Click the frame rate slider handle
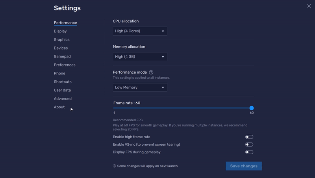 pos(252,108)
